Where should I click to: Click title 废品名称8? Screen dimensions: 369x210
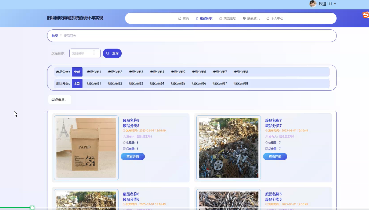(131, 120)
